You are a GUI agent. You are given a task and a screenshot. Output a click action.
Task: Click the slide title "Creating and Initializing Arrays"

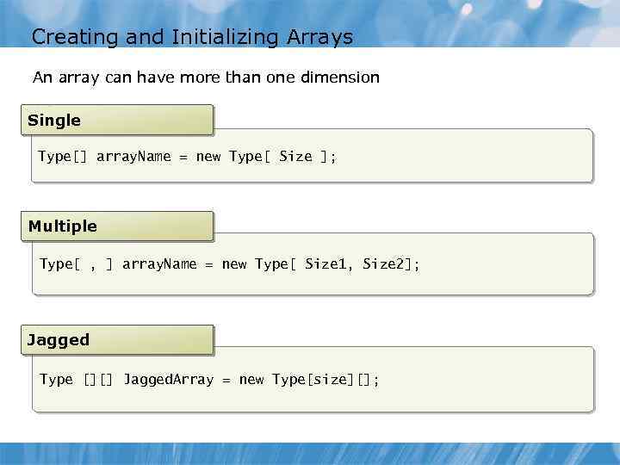[x=192, y=38]
